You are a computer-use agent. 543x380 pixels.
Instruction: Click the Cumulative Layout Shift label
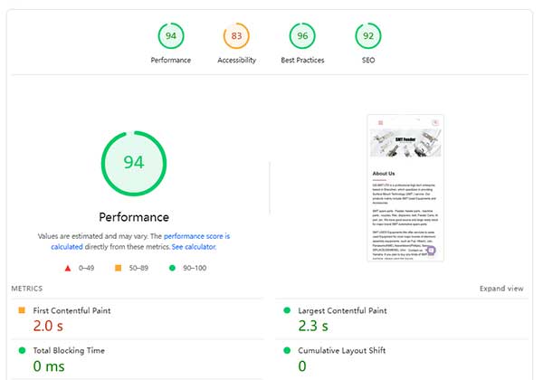pyautogui.click(x=340, y=349)
